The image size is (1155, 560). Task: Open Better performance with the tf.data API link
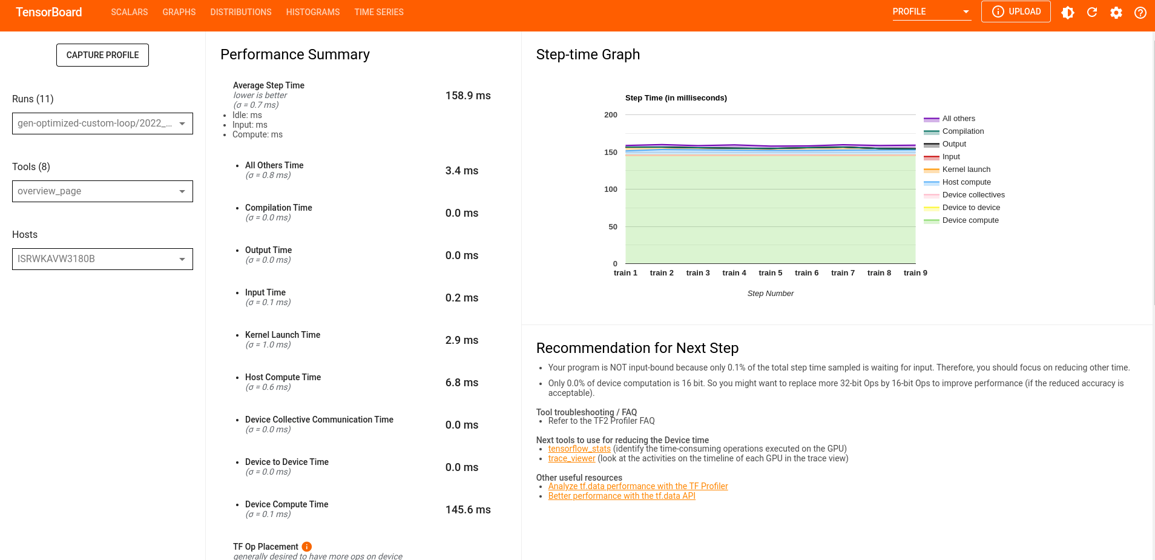pos(622,496)
